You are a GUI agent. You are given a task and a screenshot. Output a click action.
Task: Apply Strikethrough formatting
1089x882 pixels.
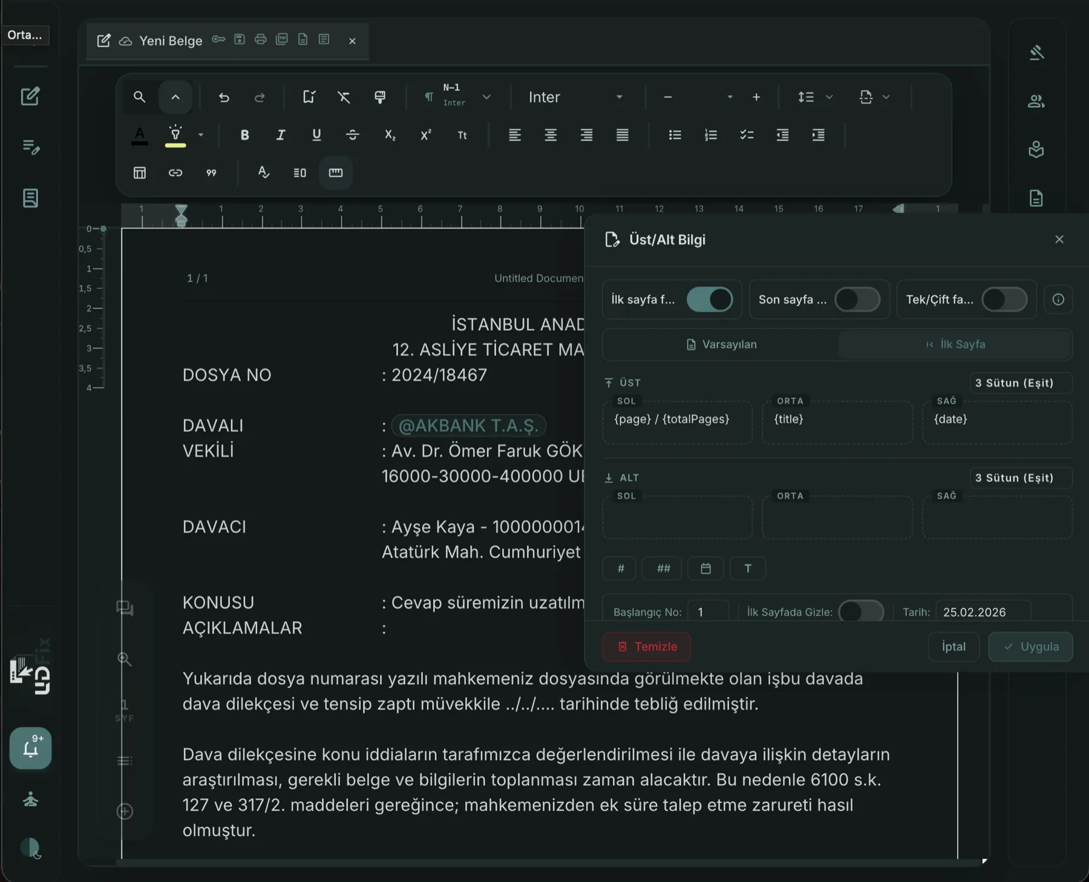[353, 135]
